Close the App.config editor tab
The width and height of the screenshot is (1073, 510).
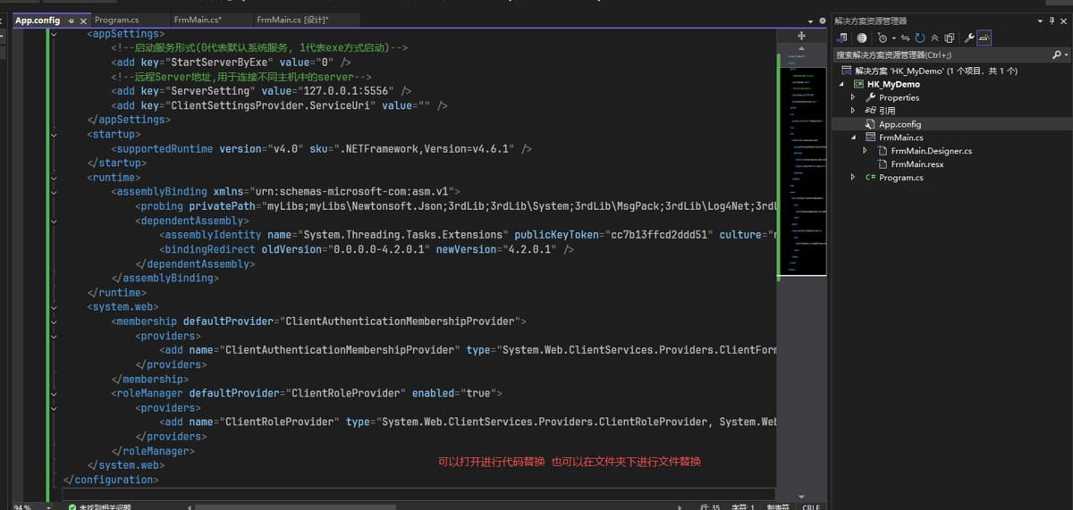pos(83,20)
